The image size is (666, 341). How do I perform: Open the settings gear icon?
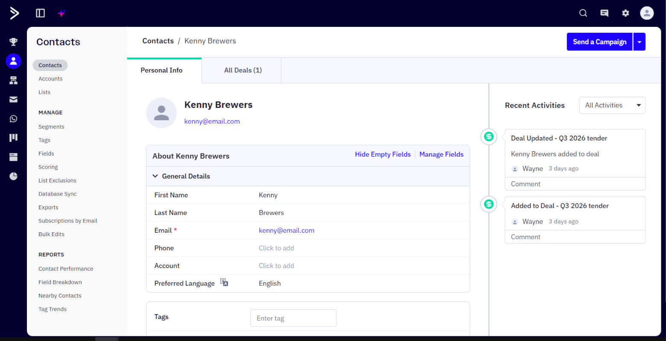point(625,13)
